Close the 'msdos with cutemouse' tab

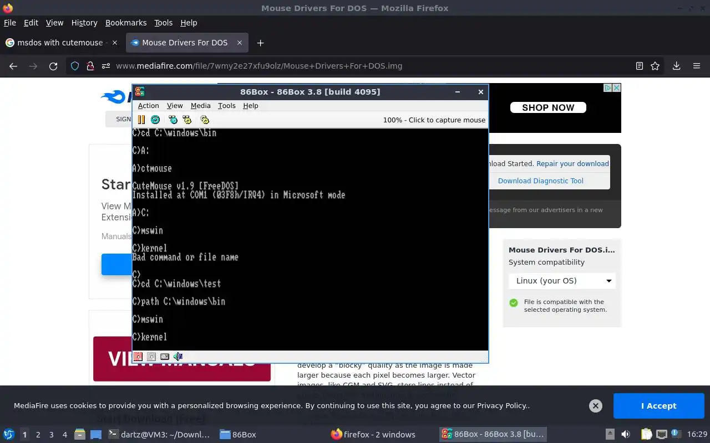[115, 43]
